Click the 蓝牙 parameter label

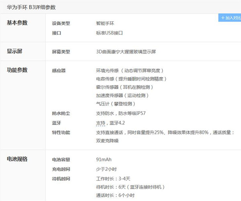click(57, 123)
